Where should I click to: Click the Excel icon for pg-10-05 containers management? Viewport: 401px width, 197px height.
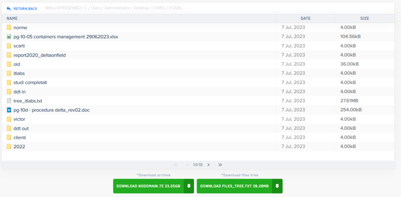coord(9,37)
